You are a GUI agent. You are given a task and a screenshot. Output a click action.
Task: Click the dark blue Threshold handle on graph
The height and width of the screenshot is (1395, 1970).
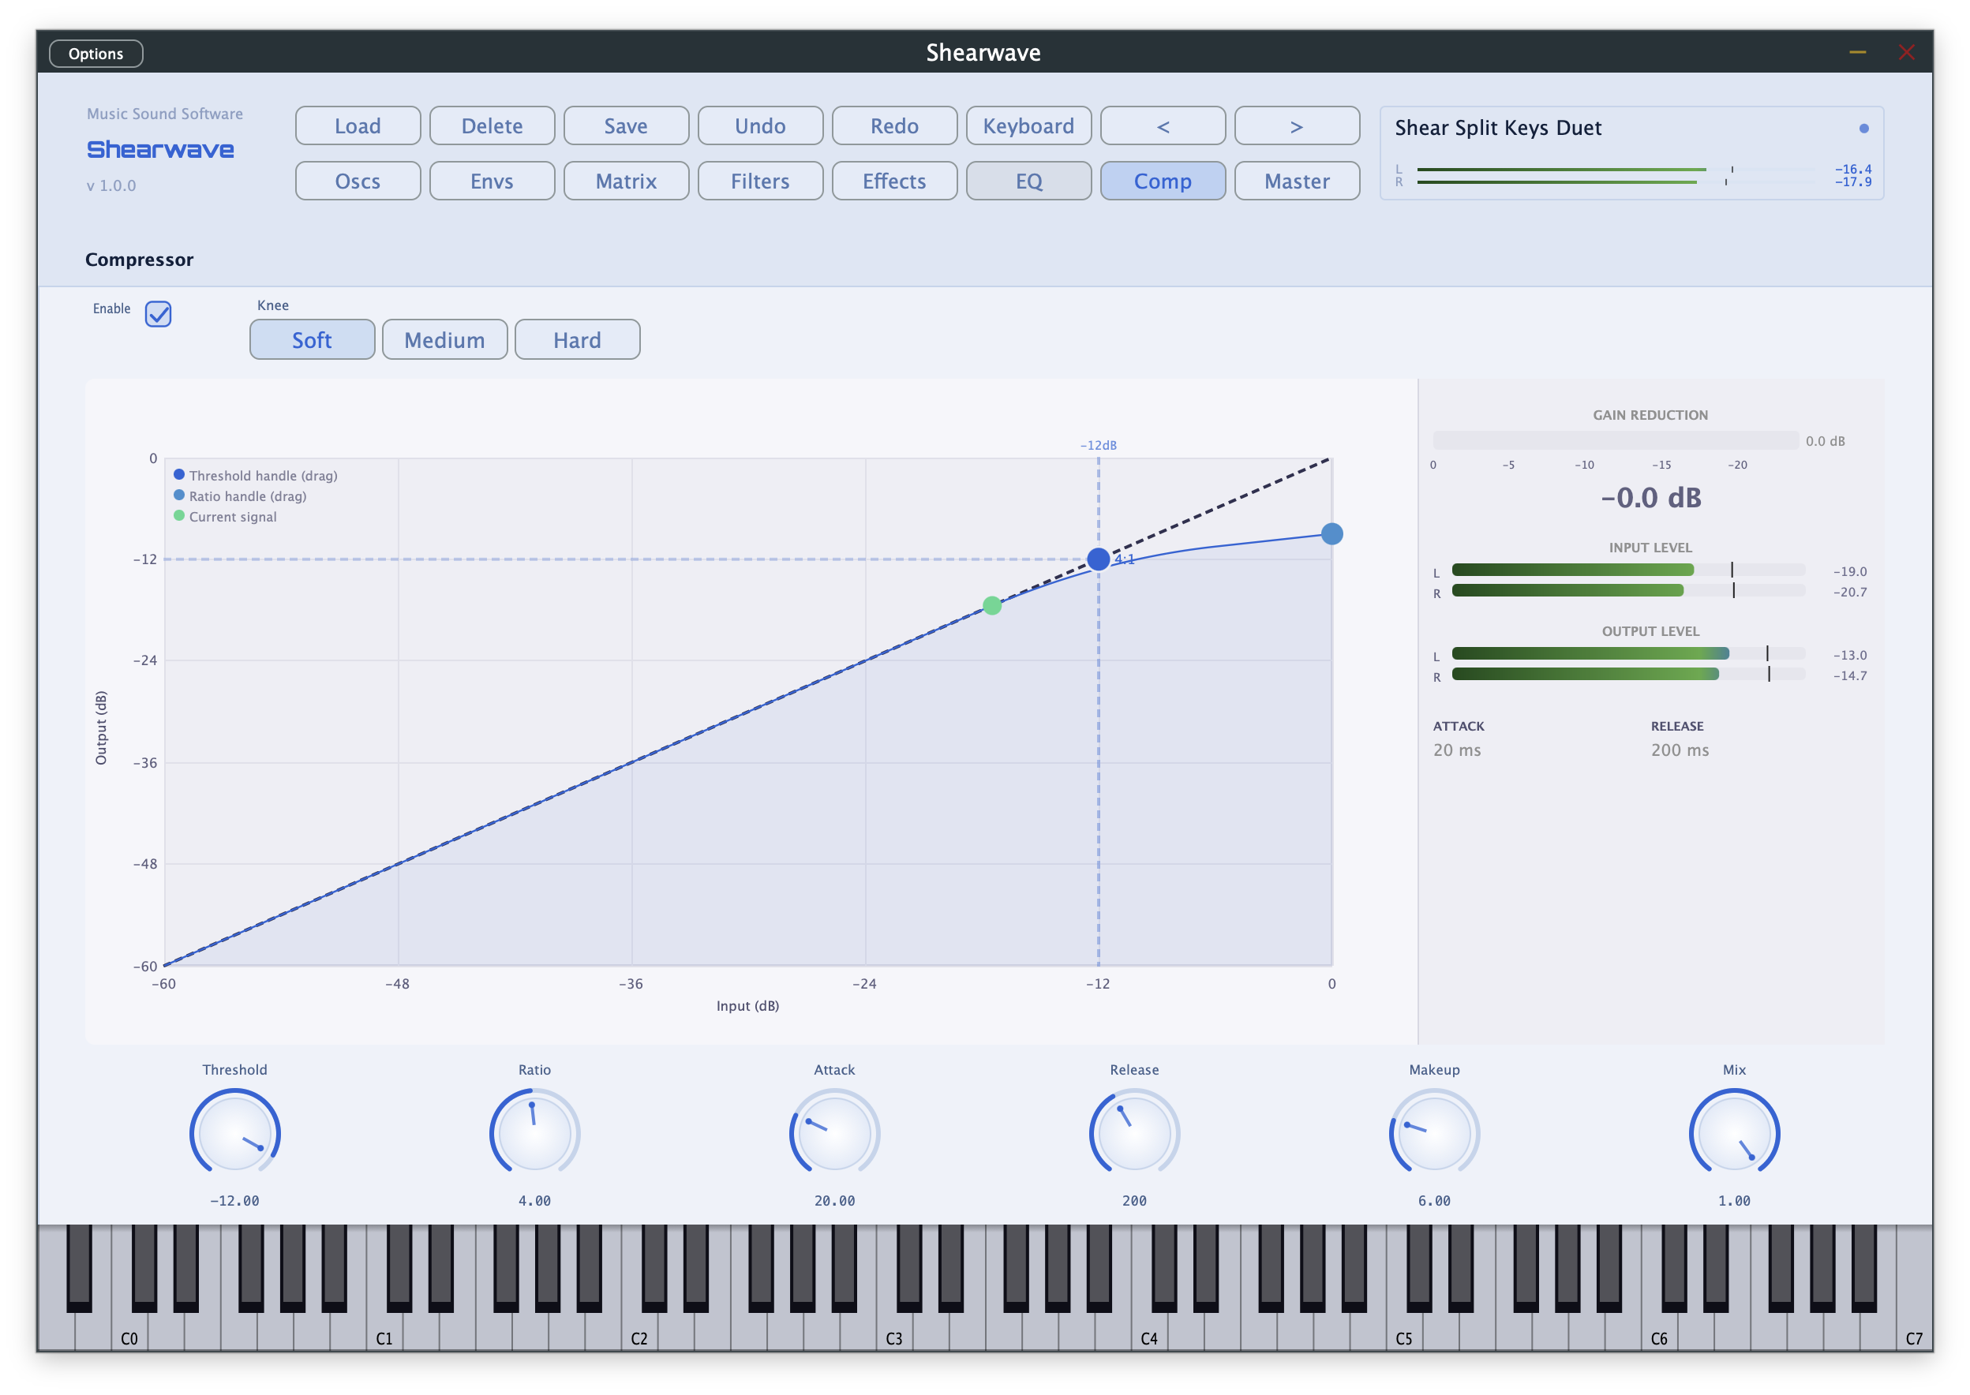tap(1097, 559)
